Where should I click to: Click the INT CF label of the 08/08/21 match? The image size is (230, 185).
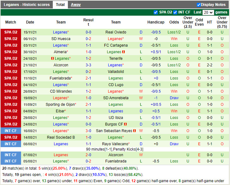pos(11,144)
